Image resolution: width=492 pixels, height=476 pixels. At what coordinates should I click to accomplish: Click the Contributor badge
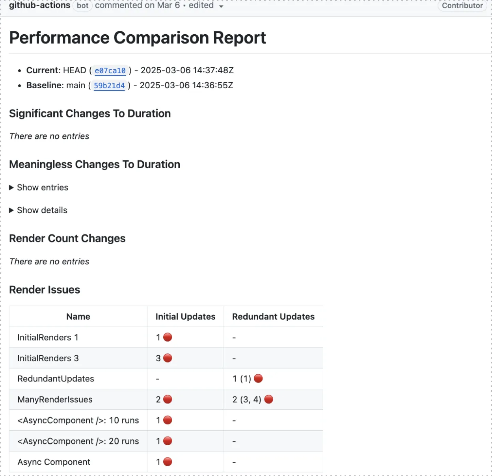(462, 6)
